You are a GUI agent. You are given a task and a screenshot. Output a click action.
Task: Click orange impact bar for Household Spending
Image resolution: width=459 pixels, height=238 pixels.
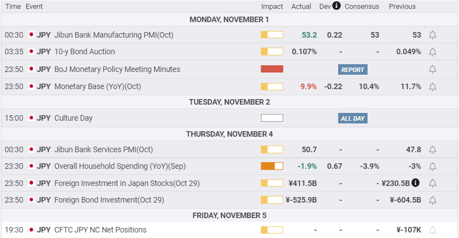[x=272, y=166]
